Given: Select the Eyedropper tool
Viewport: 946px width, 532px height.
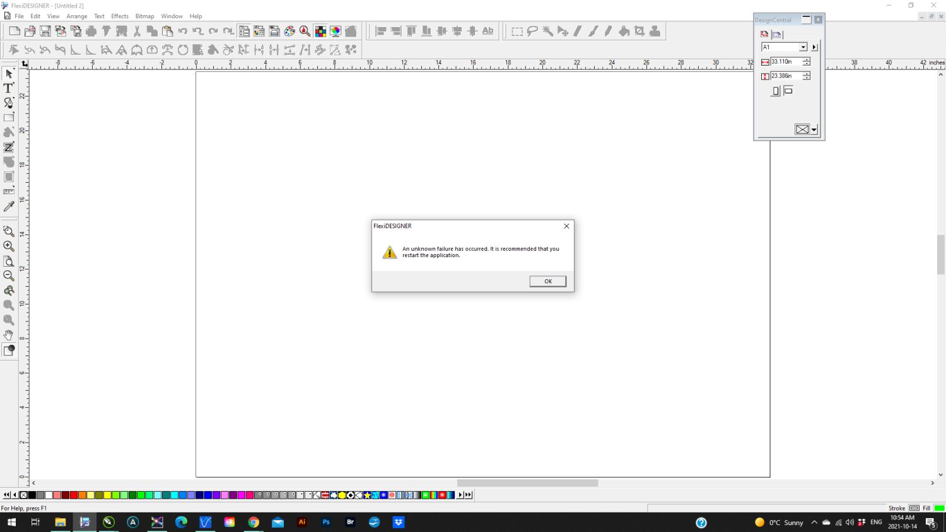Looking at the screenshot, I should pyautogui.click(x=9, y=207).
